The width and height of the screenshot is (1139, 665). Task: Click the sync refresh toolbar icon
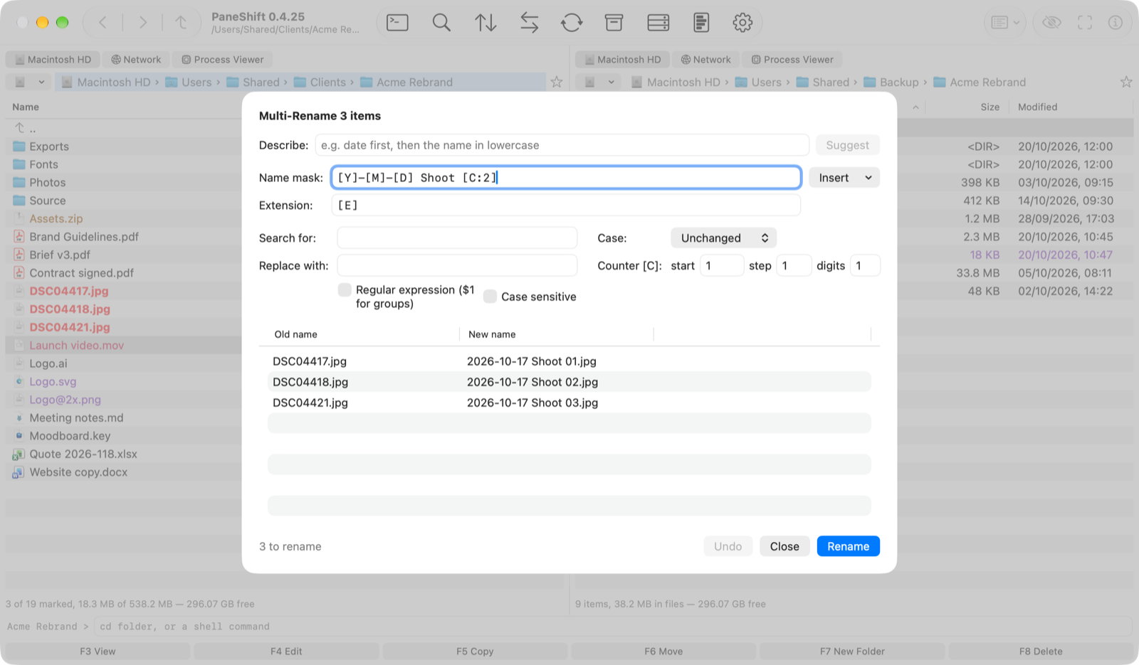pos(572,23)
